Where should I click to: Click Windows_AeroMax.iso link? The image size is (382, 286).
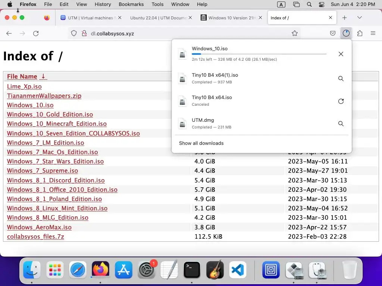[39, 227]
